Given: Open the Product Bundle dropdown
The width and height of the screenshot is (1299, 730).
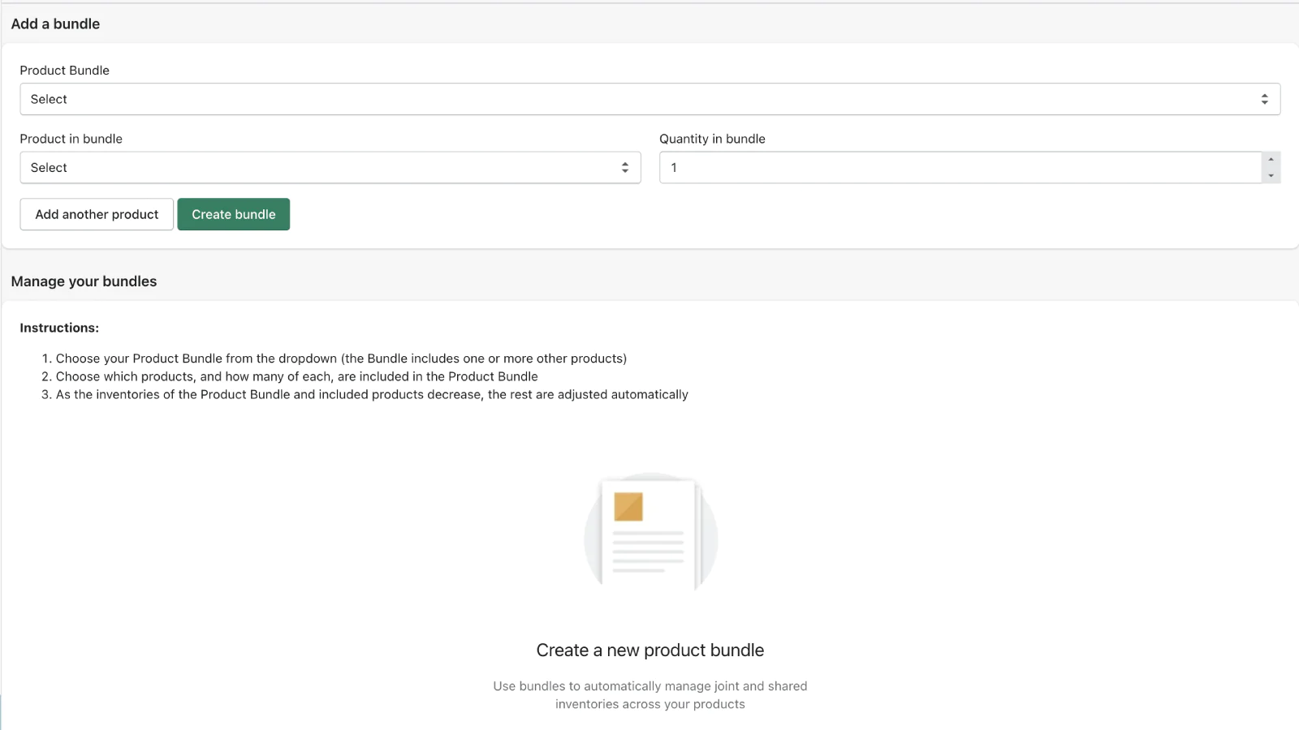Looking at the screenshot, I should [x=649, y=99].
